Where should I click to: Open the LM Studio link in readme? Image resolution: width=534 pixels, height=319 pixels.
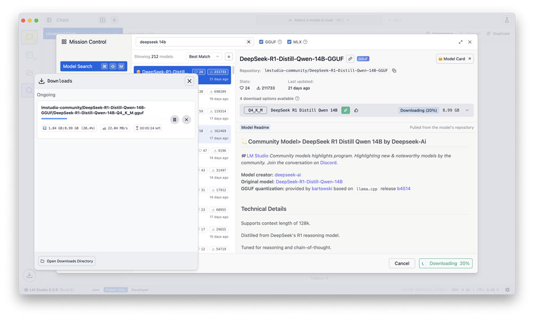click(257, 156)
